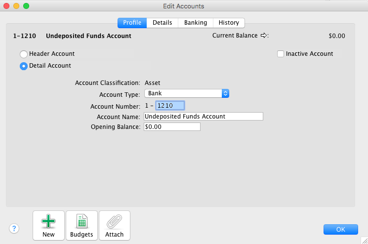Viewport: 368px width, 244px height.
Task: Click the Account Number field
Action: coord(170,105)
